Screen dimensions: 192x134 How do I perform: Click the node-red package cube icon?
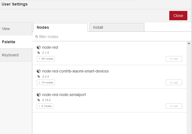click(x=39, y=47)
